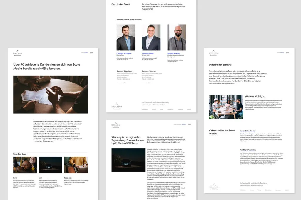301x200 pixels.
Task: Click Score Media logo atop the SEAT Leon article
Action: coord(116,125)
